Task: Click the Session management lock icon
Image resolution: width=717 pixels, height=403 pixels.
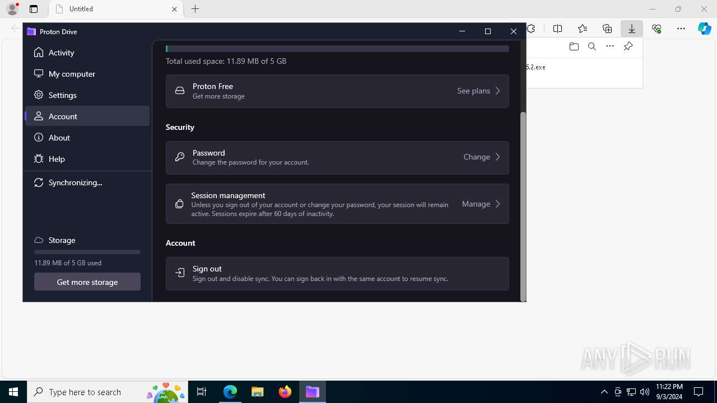Action: tap(179, 204)
